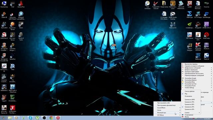Open Настройки Promt menu entry
The width and height of the screenshot is (213, 120).
click(197, 86)
